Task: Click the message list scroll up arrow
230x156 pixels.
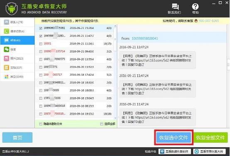Action: [115, 26]
